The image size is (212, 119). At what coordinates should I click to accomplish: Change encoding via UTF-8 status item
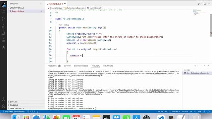point(185,112)
